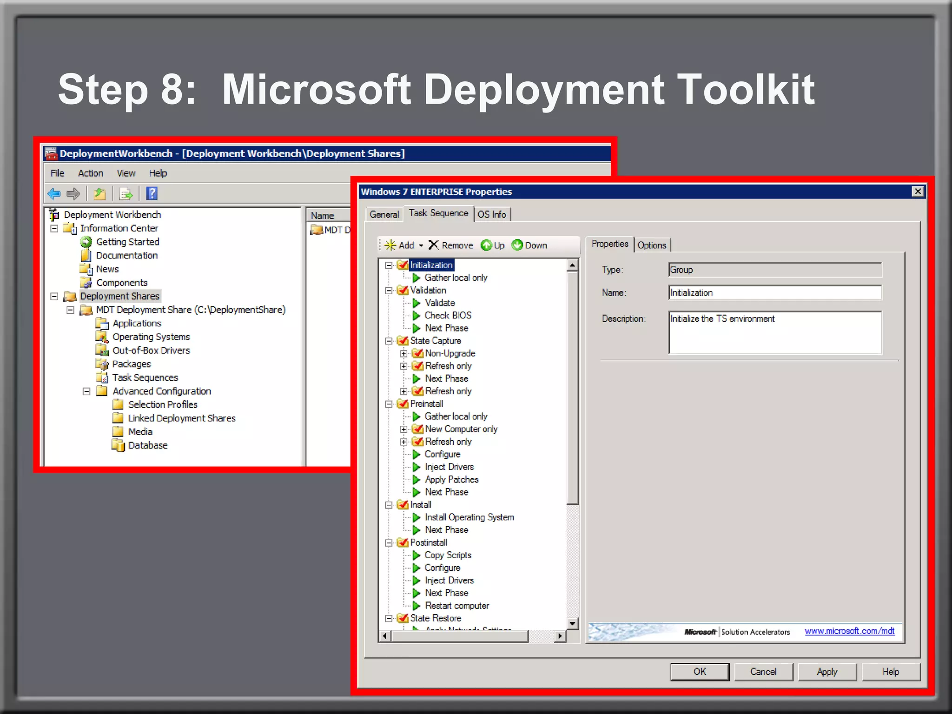Screen dimensions: 952x714
Task: Expand the Non-Upgrade group
Action: coord(404,354)
